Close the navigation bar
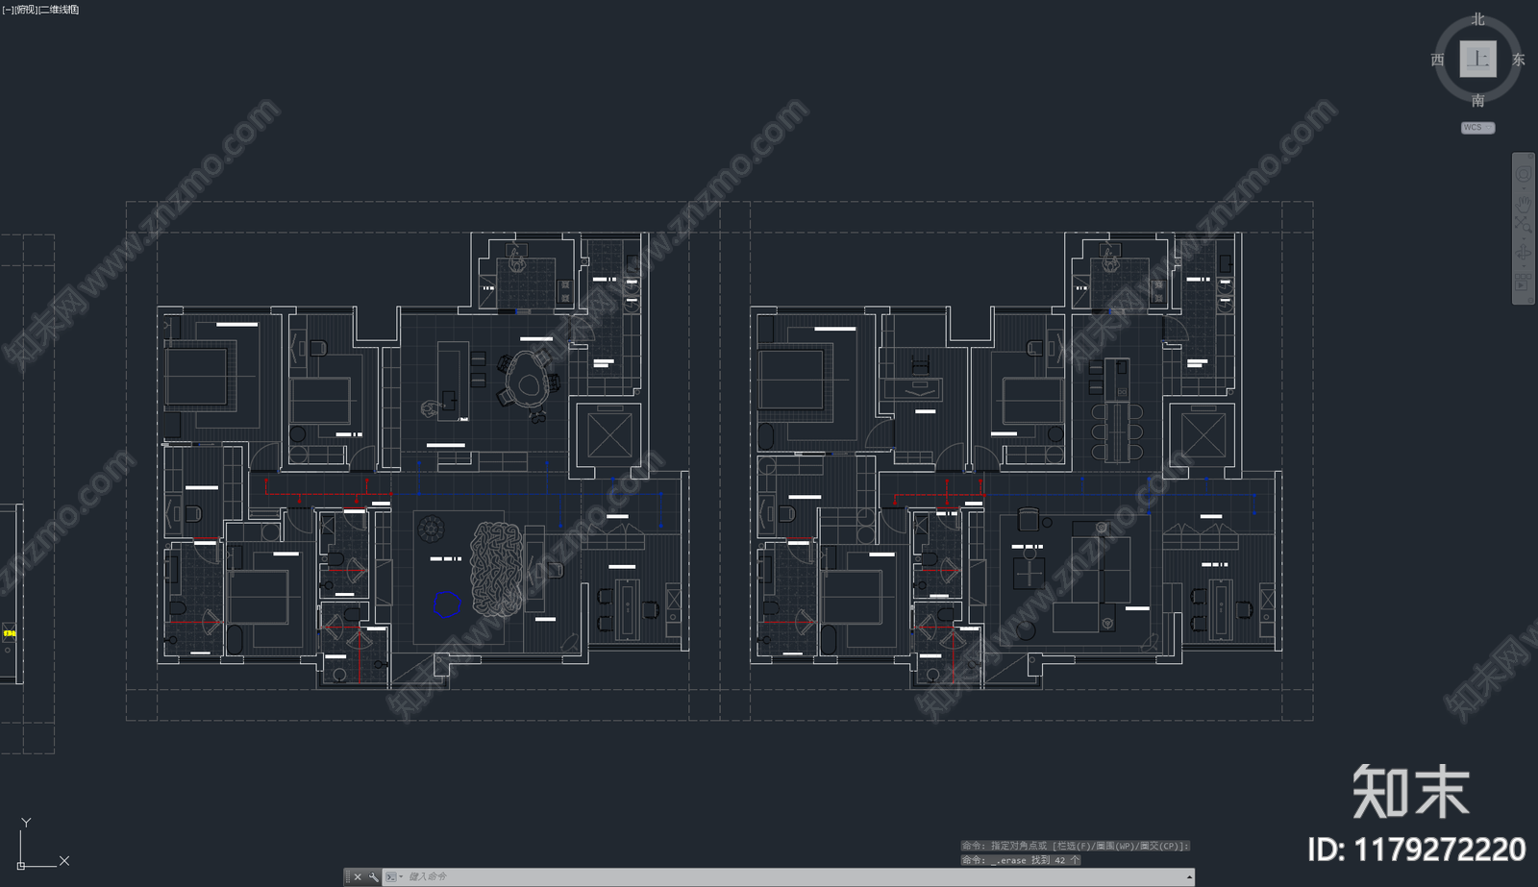1538x887 pixels. [1530, 157]
